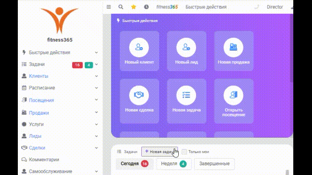Click the Клиенты sidebar person icon
This screenshot has width=312, height=175.
(x=24, y=76)
